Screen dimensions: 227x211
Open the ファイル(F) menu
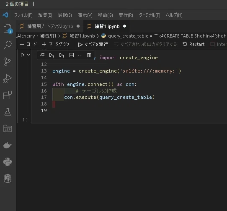click(x=23, y=15)
